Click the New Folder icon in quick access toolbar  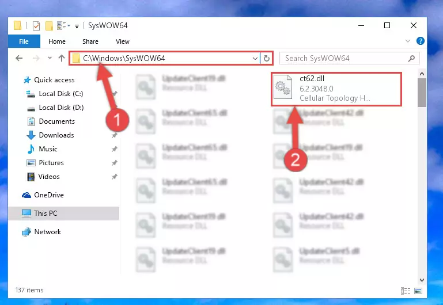49,26
